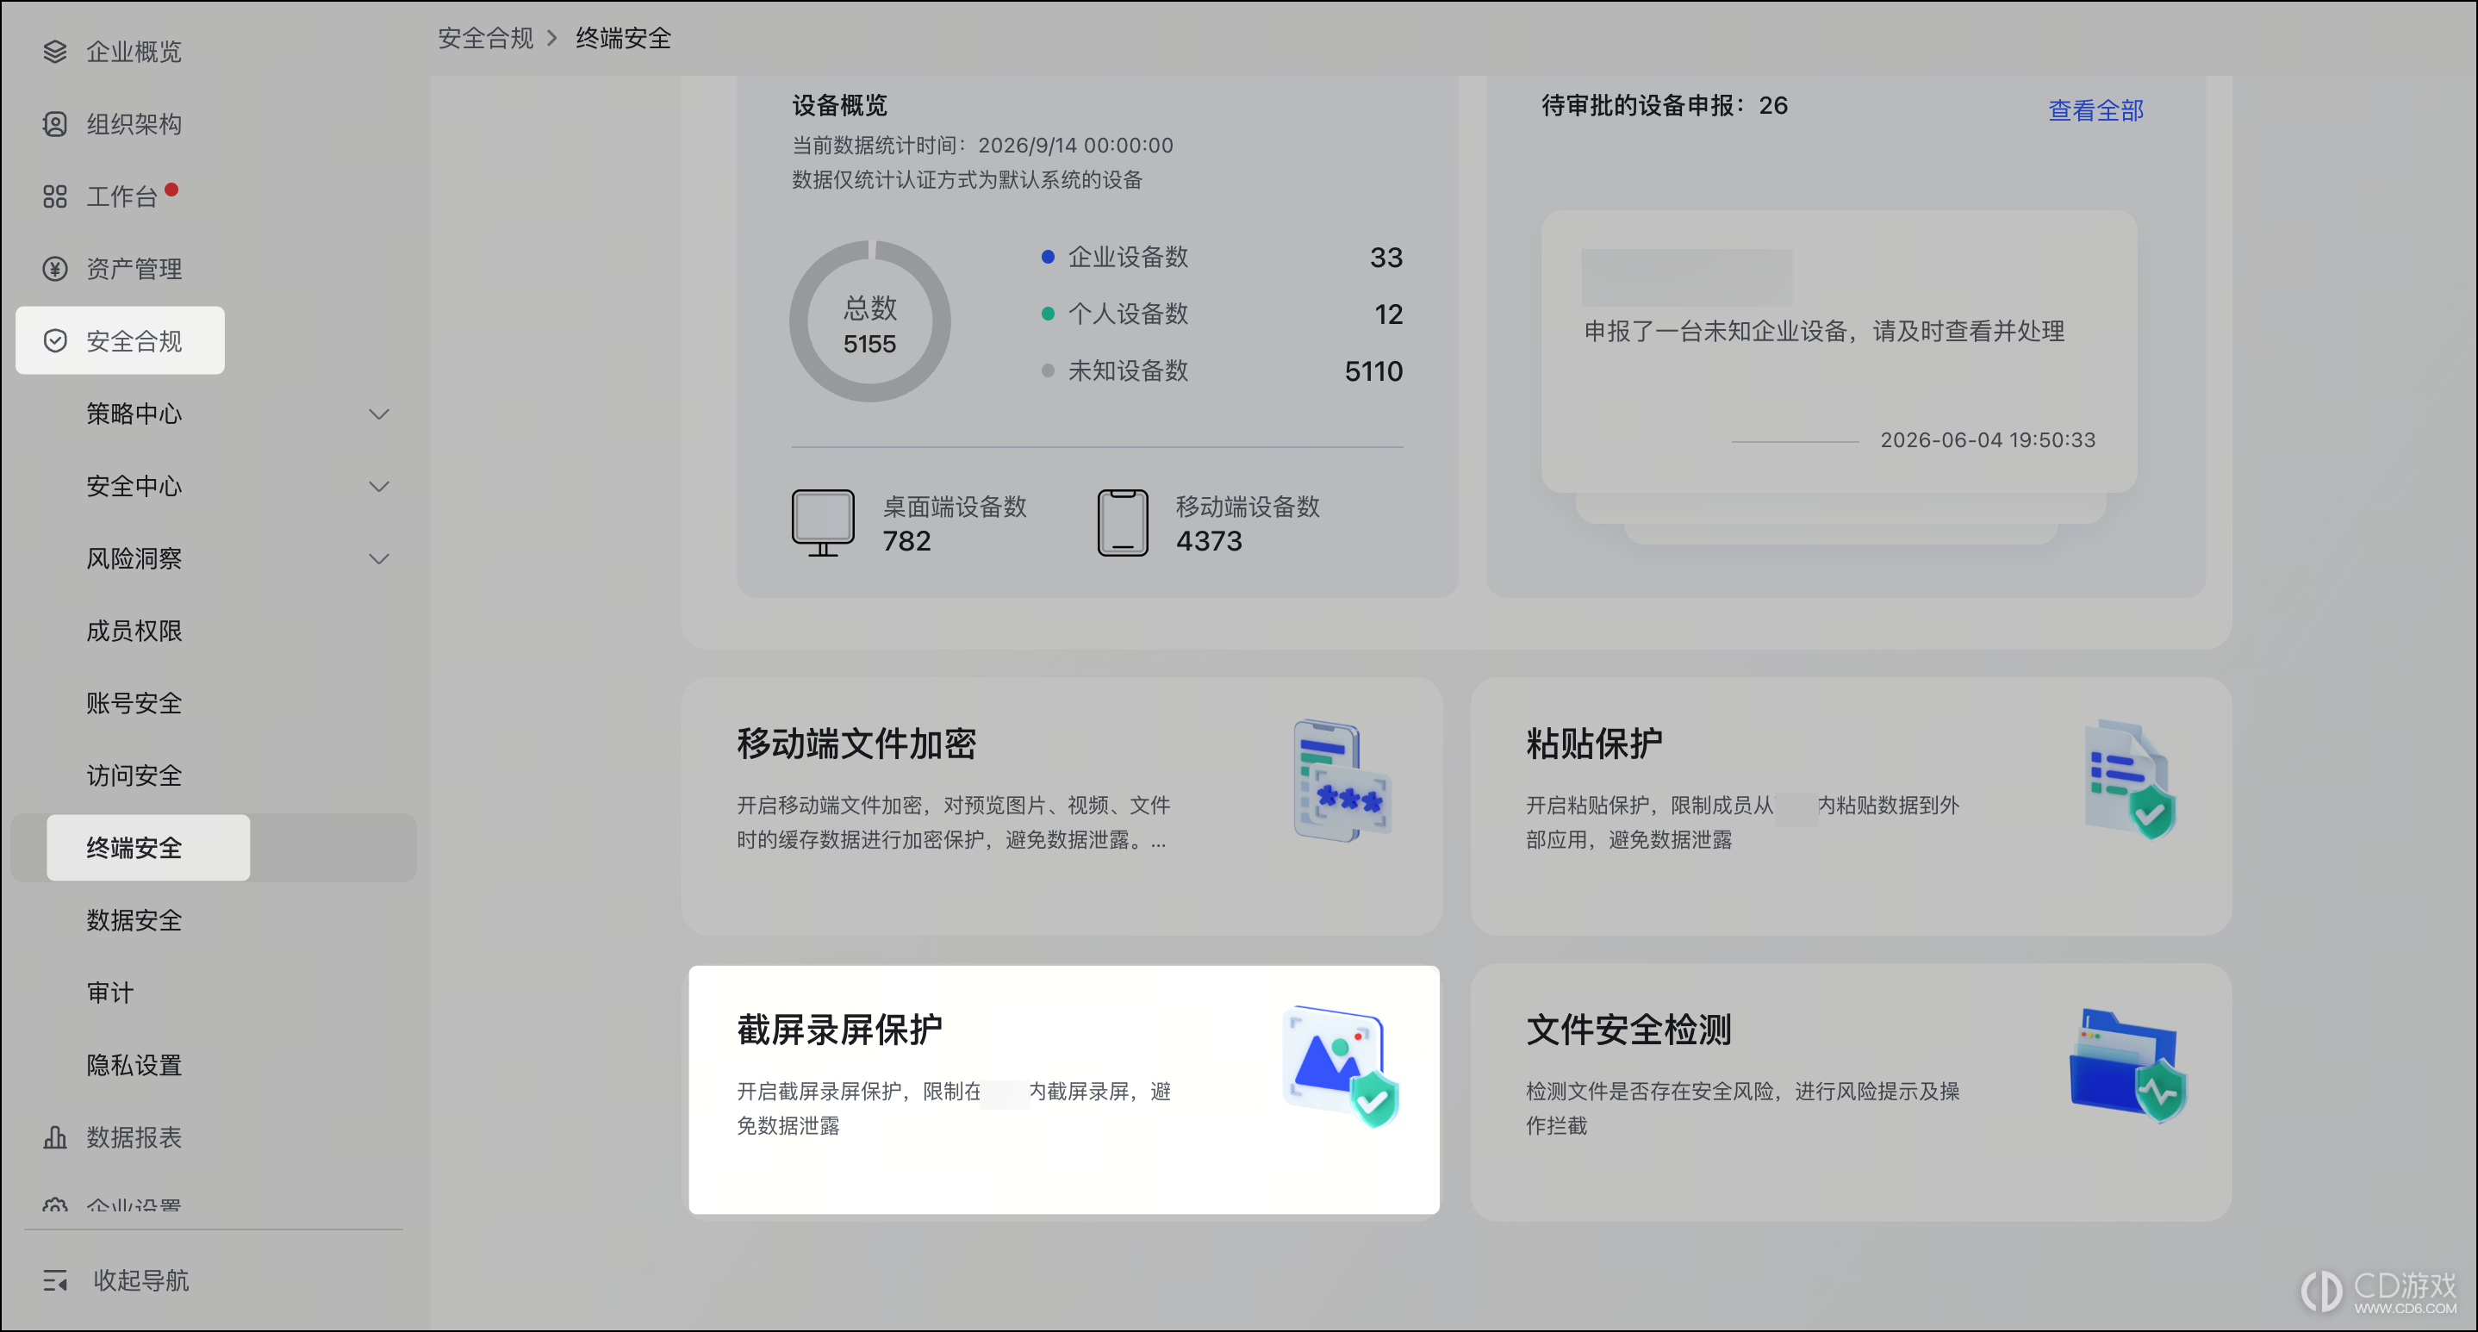
Task: Click the 截屏录屏保护 picture shield illustration
Action: pos(1340,1066)
